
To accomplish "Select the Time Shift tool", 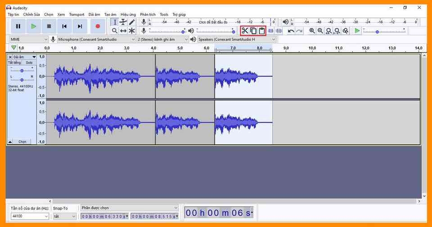I will click(123, 31).
